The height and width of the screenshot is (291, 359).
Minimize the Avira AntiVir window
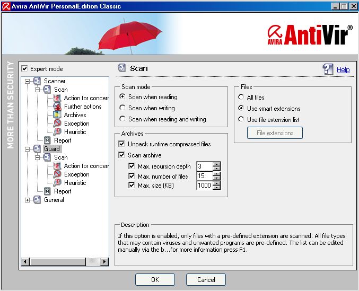tap(335, 6)
